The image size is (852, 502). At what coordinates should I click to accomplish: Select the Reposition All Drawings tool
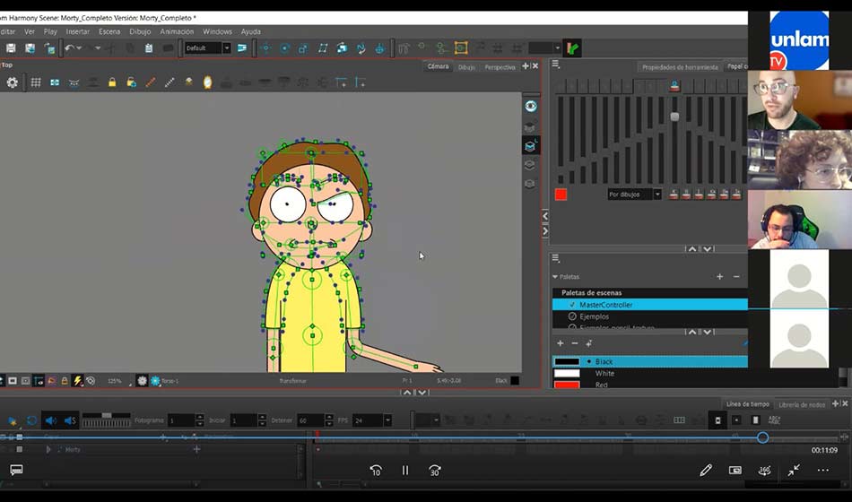click(x=380, y=48)
